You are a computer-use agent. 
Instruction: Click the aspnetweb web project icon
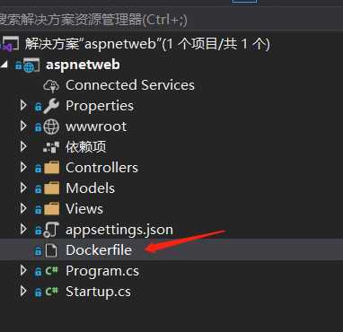pyautogui.click(x=31, y=66)
